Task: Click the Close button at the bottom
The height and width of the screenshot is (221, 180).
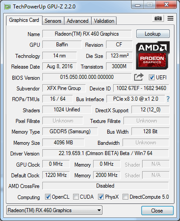Action: pos(157,210)
